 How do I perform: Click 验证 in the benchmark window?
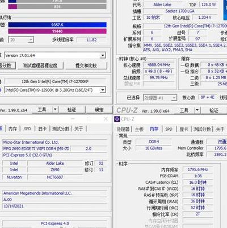tap(72, 110)
